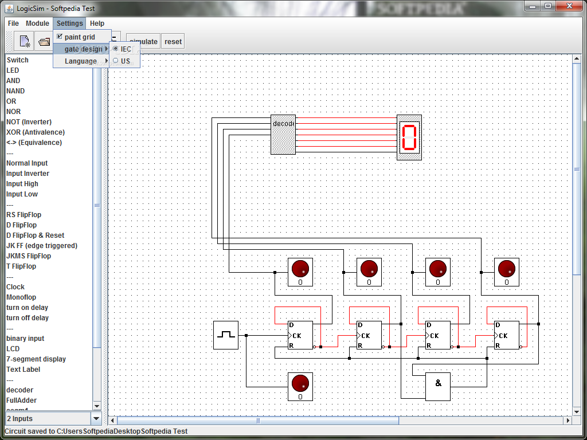
Task: Click the canvas horizontal scrollbar thumb
Action: (x=258, y=421)
